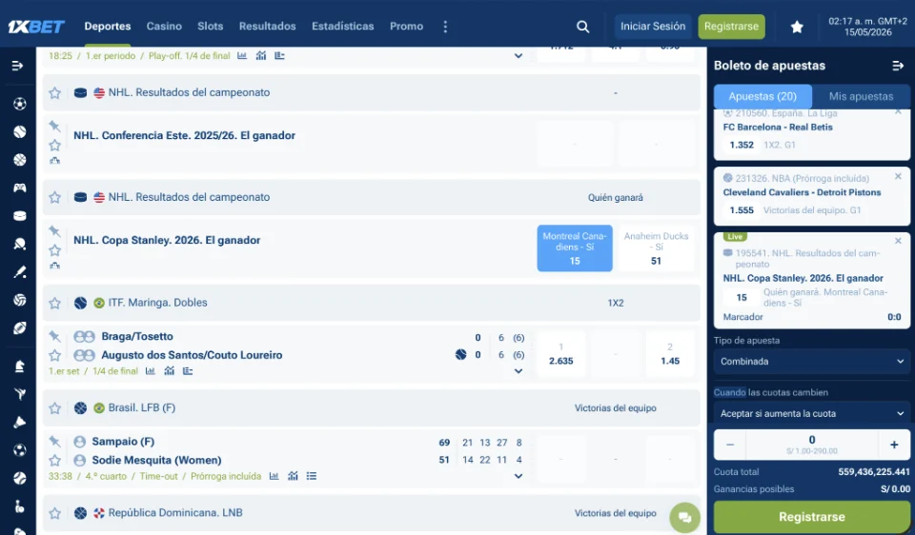This screenshot has height=535, width=915.
Task: Collapse the Boleto de apuestas panel
Action: click(x=898, y=66)
